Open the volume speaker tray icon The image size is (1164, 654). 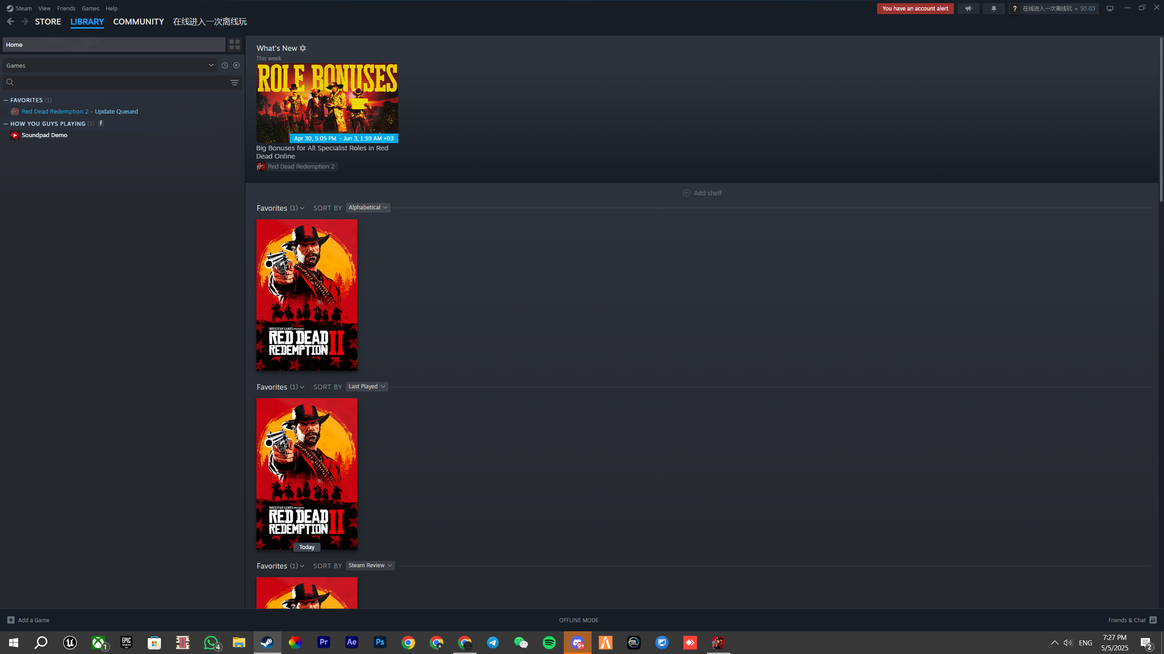(1068, 643)
